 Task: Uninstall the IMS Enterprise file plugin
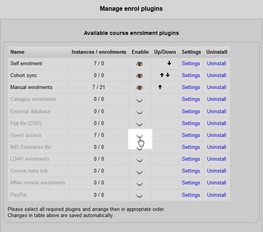(217, 147)
